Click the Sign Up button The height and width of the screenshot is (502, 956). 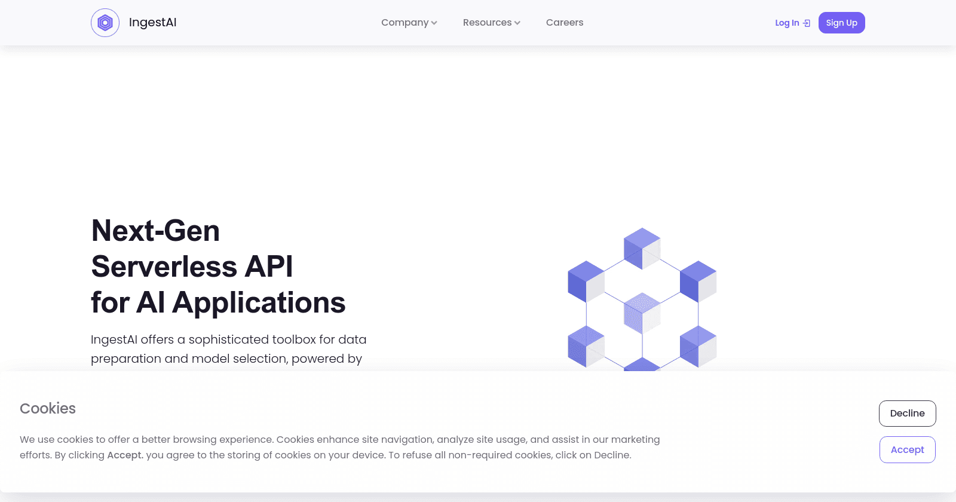(x=841, y=23)
